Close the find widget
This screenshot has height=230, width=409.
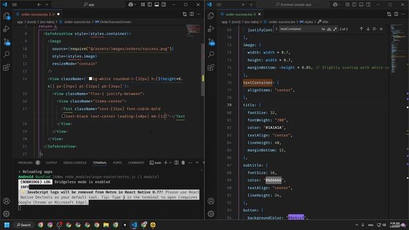pyautogui.click(x=381, y=29)
